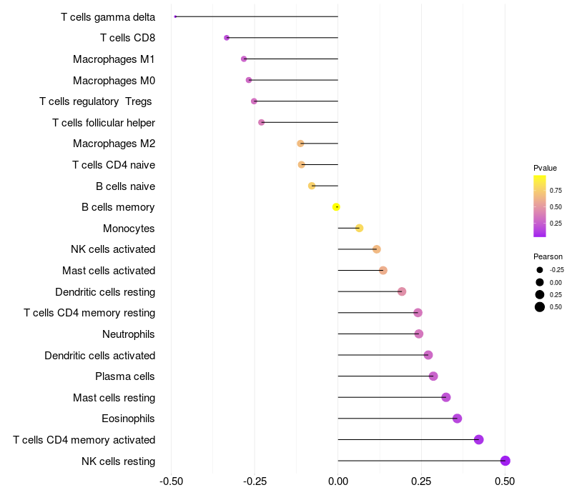
Task: Click the Pearson 0.50 legend circle
Action: [x=540, y=307]
